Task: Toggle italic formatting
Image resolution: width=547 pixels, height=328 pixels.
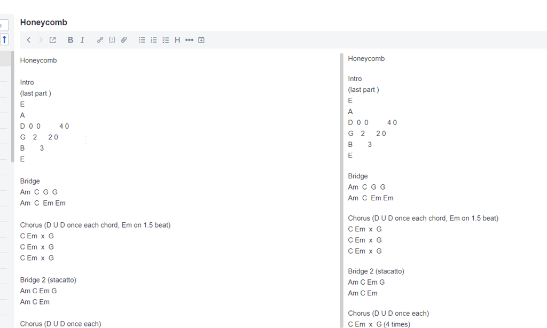Action: click(x=82, y=40)
